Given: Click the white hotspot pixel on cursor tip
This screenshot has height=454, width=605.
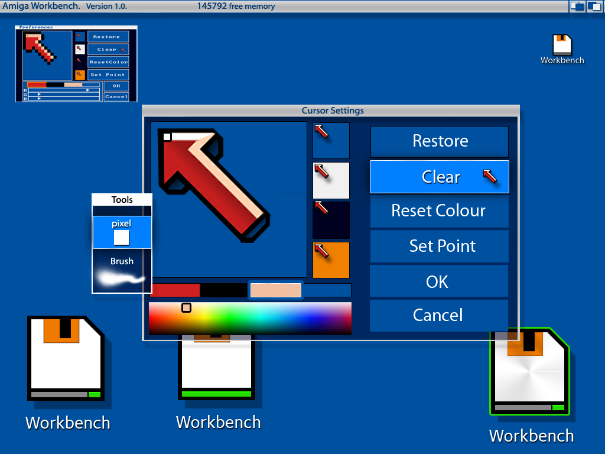Looking at the screenshot, I should [167, 137].
